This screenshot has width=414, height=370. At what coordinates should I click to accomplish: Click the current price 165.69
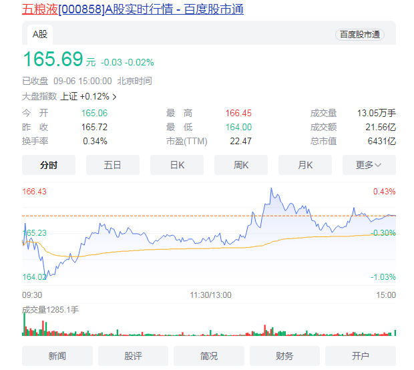click(52, 59)
